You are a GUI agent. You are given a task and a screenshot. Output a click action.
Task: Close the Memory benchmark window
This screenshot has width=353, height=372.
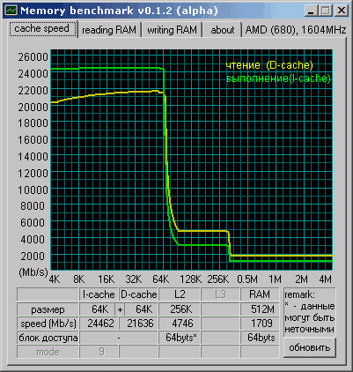[341, 11]
